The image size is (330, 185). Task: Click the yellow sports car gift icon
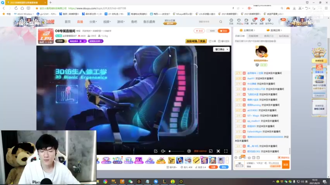[160, 160]
